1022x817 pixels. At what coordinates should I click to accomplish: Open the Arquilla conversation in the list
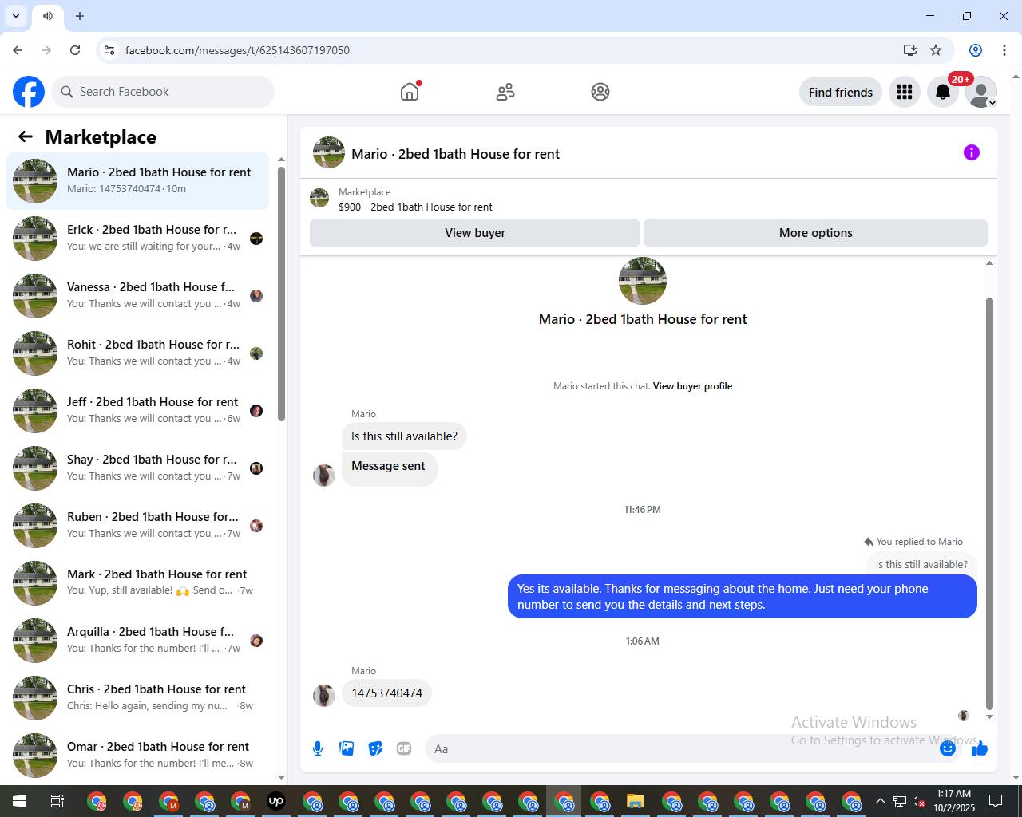(x=137, y=641)
